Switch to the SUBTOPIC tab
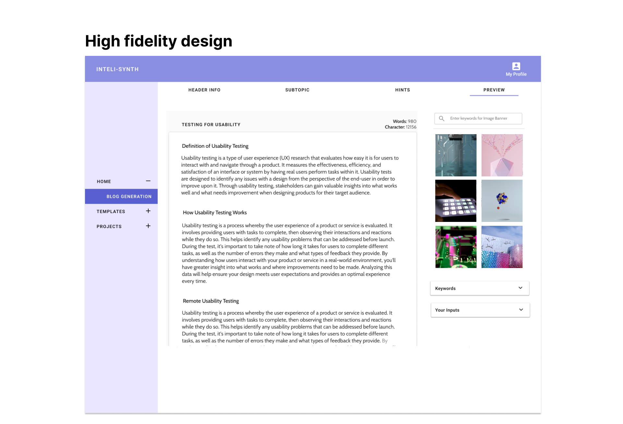The height and width of the screenshot is (424, 623). (297, 90)
